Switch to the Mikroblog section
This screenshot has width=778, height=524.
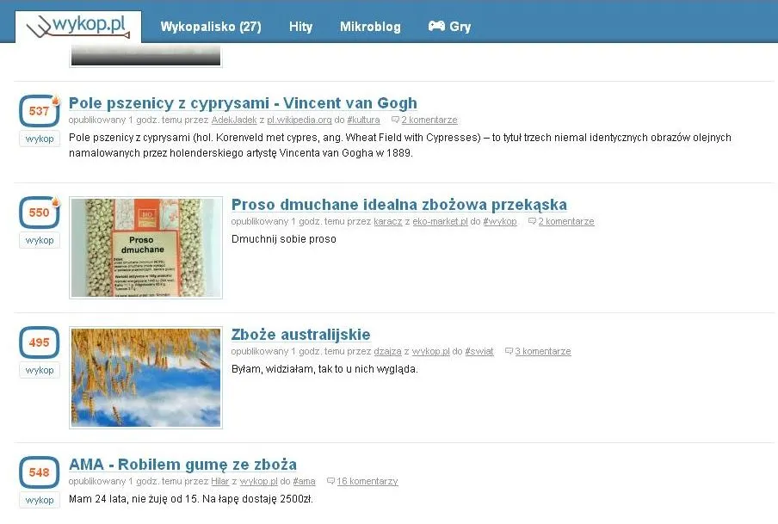pos(370,27)
